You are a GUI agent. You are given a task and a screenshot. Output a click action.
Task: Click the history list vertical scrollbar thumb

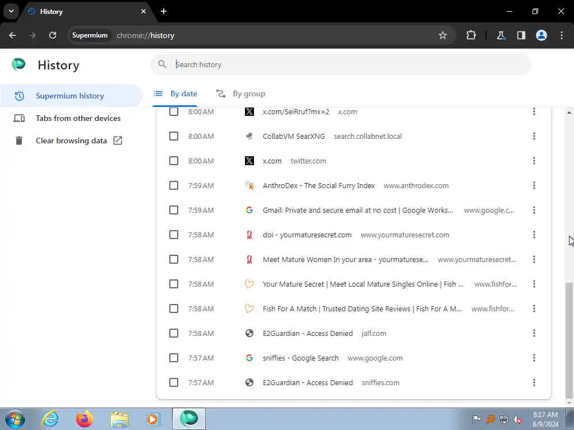(568, 340)
